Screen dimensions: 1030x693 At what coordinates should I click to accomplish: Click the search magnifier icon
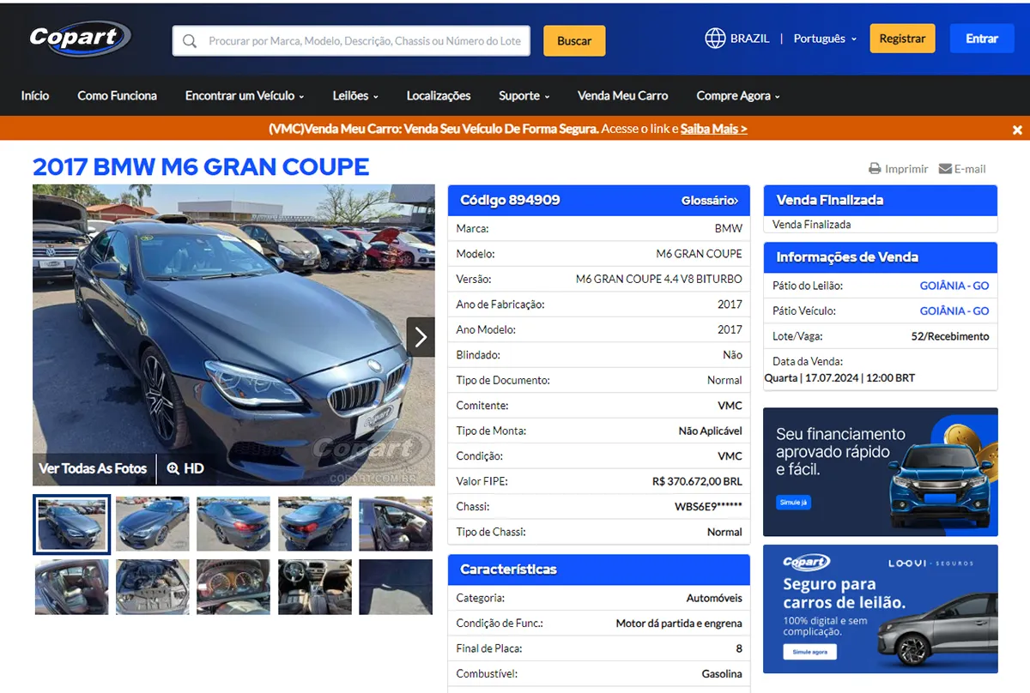191,41
